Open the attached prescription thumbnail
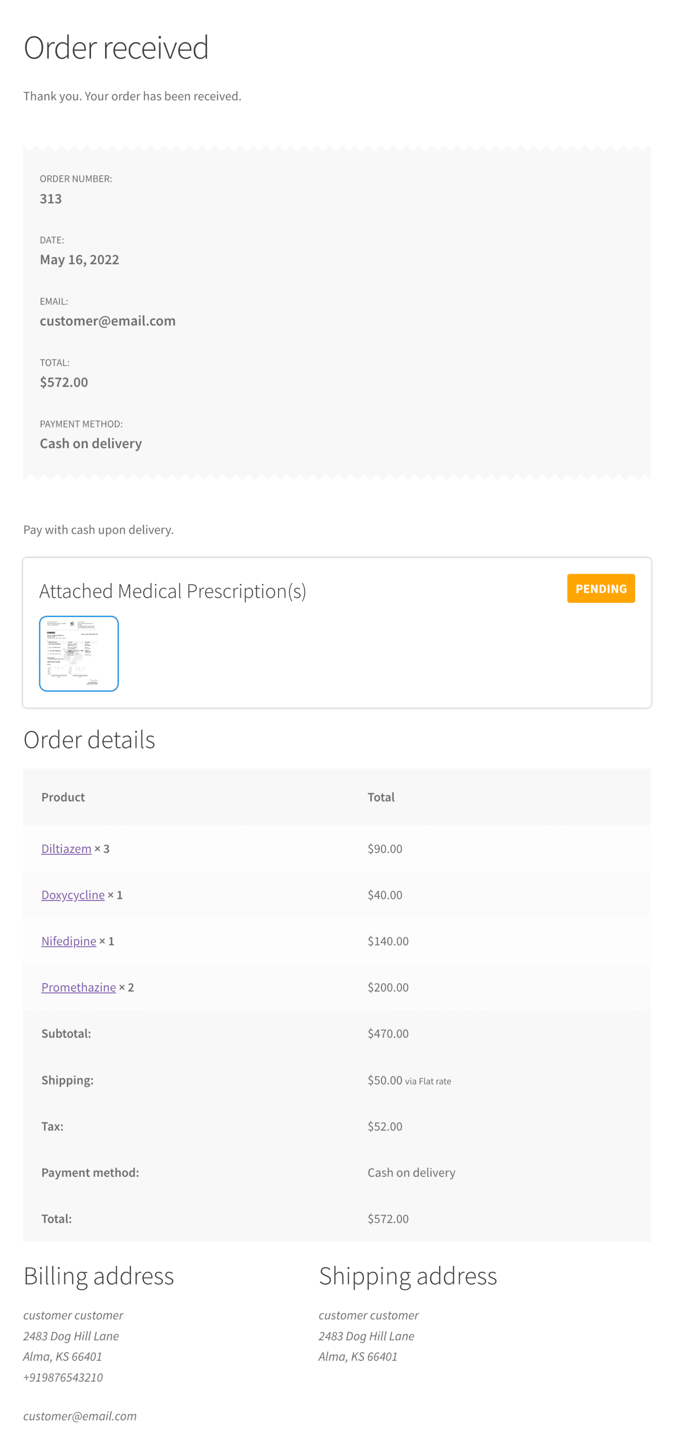673x1455 pixels. (79, 653)
